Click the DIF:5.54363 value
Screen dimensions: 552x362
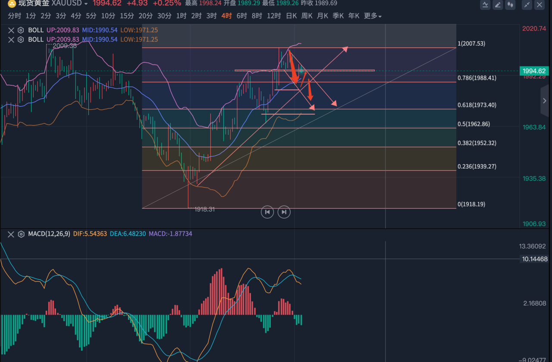click(x=89, y=234)
